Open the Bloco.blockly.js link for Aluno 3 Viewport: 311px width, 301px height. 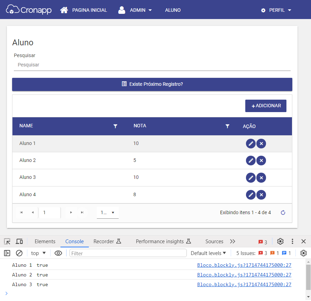tap(244, 284)
